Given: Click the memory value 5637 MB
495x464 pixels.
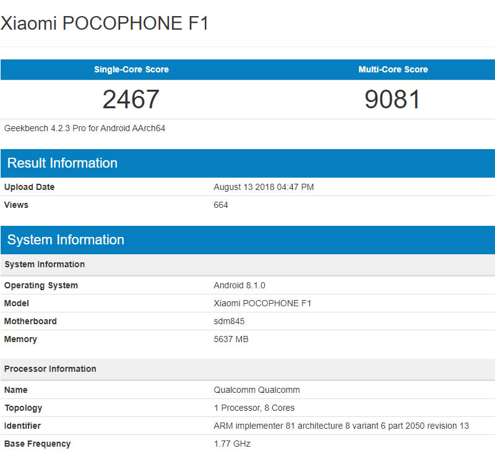Looking at the screenshot, I should tap(231, 339).
